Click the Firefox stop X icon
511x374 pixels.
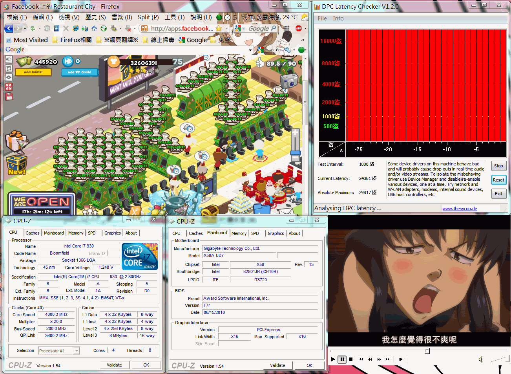pos(66,28)
